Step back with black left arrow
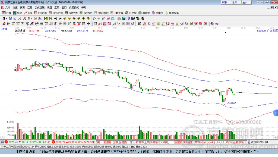This screenshot has height=157, width=278. 55,18
